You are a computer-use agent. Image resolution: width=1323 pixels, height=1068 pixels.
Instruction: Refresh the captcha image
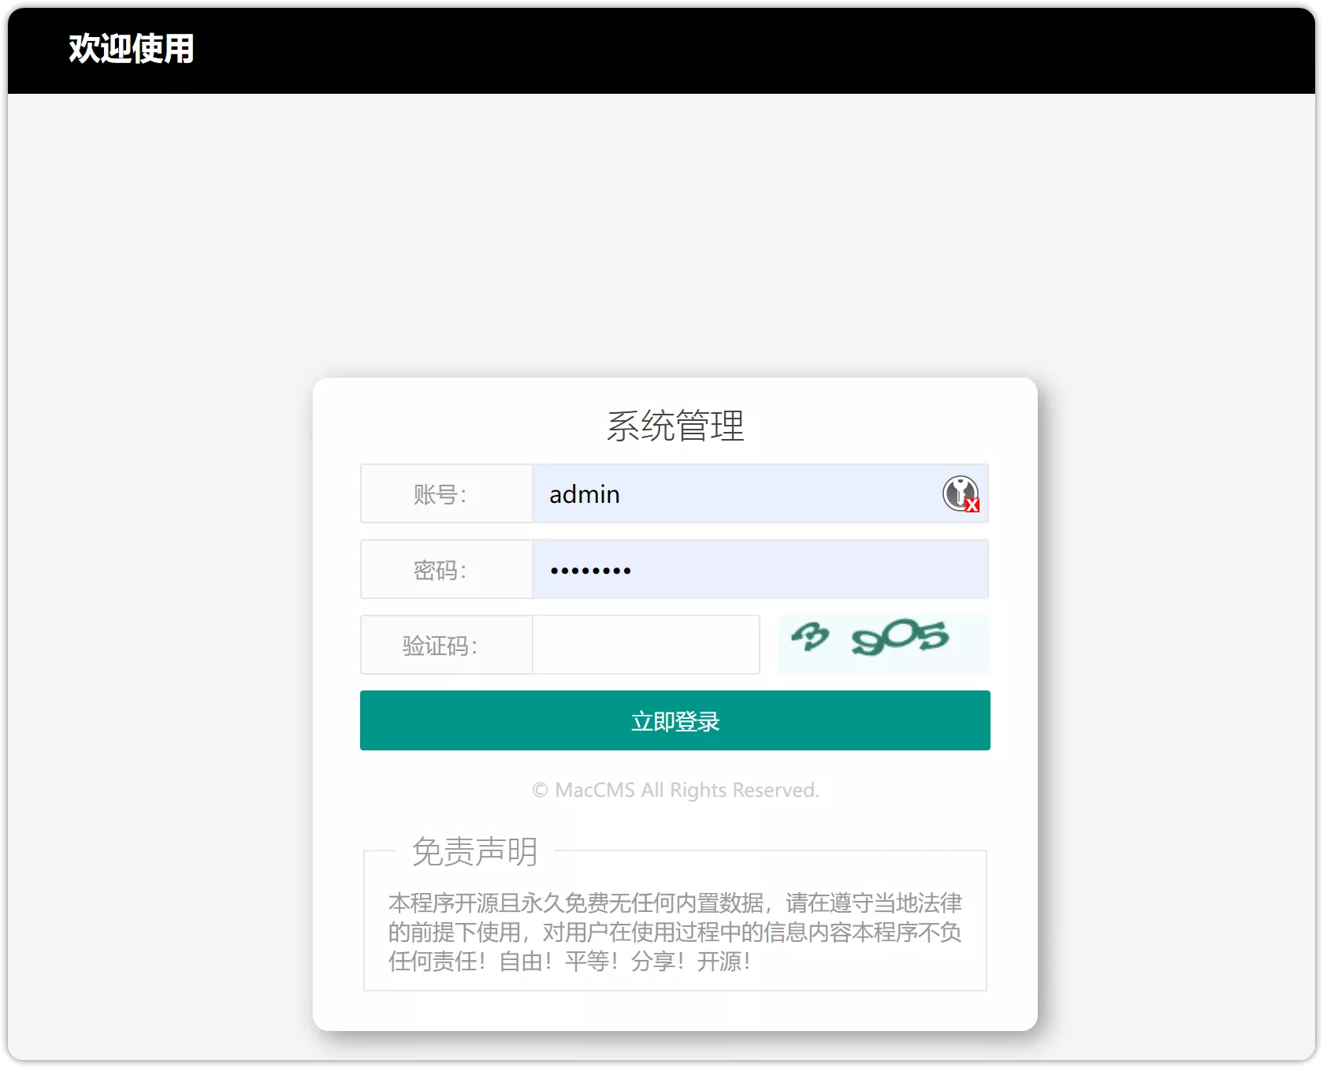(x=883, y=644)
